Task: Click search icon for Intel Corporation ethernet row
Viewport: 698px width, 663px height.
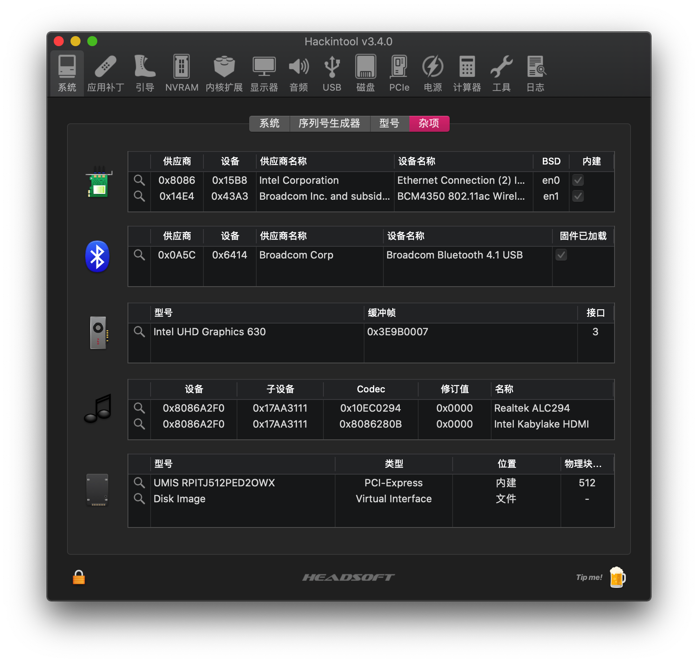Action: [x=139, y=180]
